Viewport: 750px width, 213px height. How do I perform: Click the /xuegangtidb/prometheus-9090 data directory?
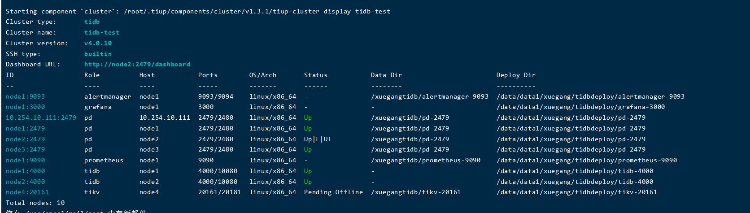[425, 161]
